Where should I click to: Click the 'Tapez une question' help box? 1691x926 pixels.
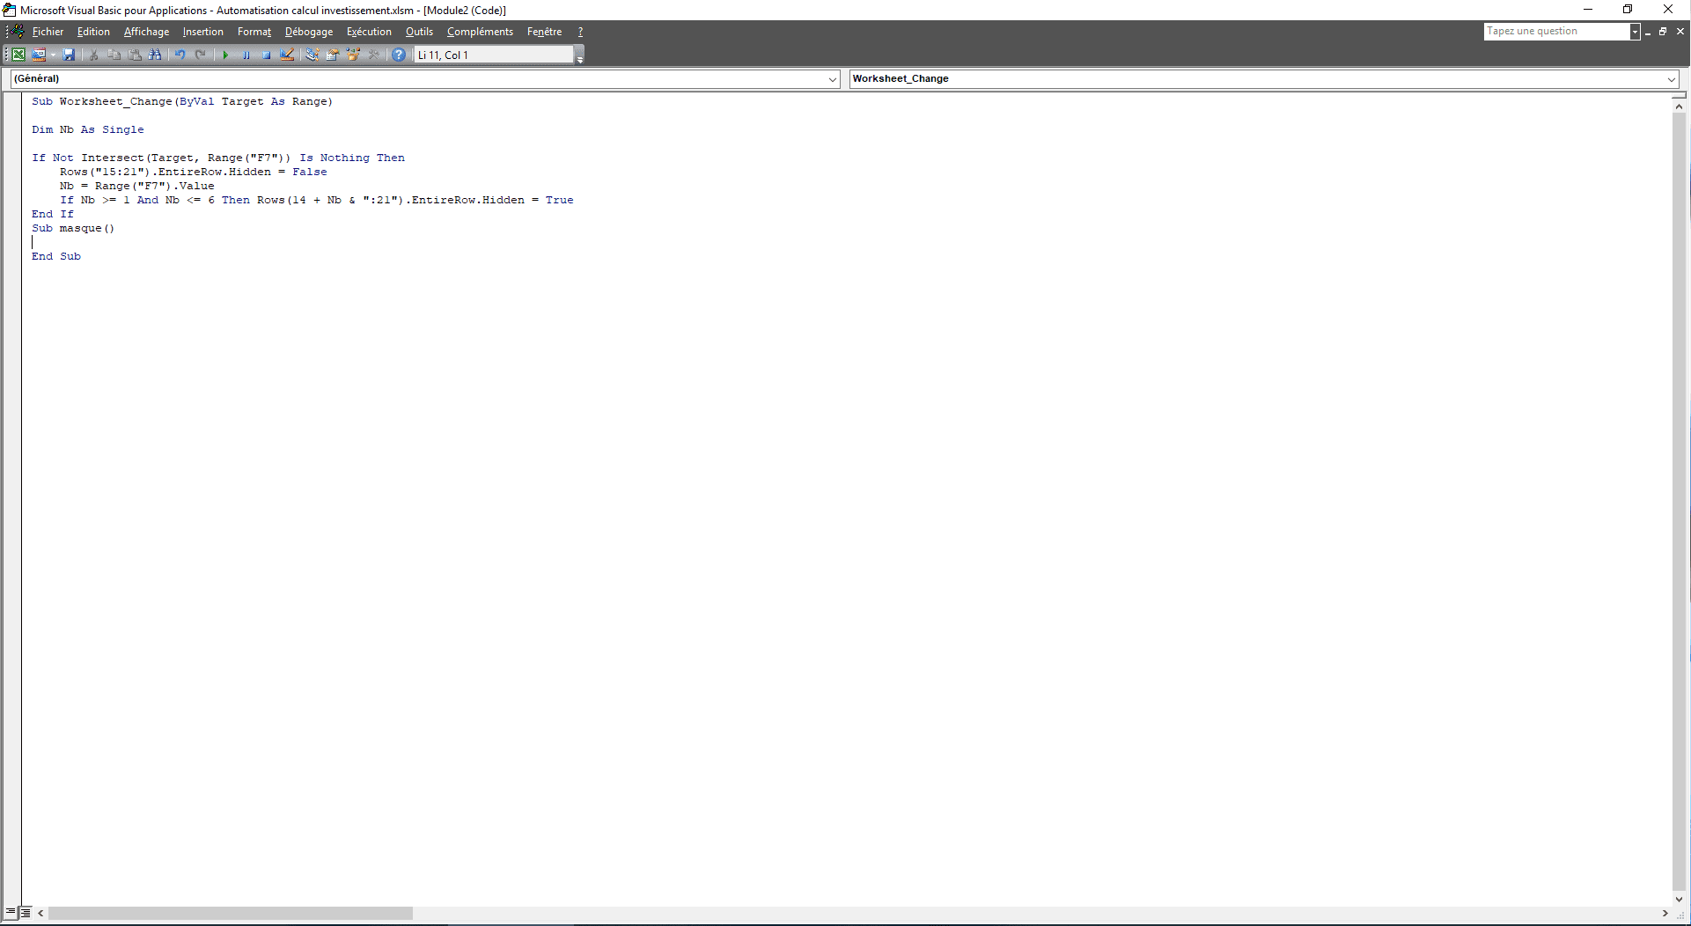pos(1556,32)
